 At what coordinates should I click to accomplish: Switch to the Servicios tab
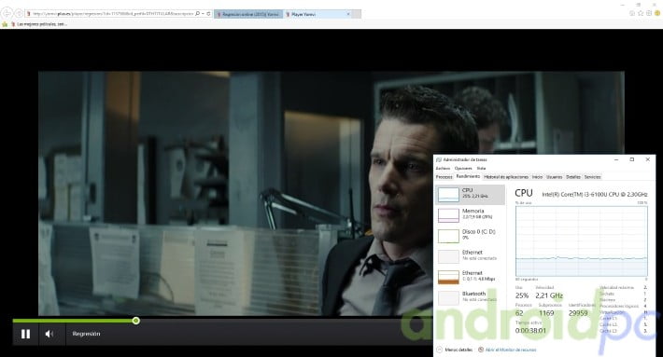click(x=592, y=177)
